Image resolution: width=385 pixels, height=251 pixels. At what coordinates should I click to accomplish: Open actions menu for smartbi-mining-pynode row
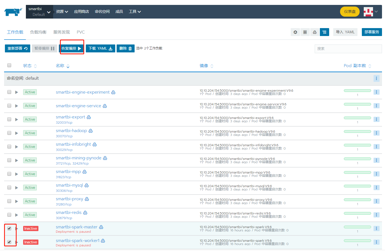coord(376,160)
